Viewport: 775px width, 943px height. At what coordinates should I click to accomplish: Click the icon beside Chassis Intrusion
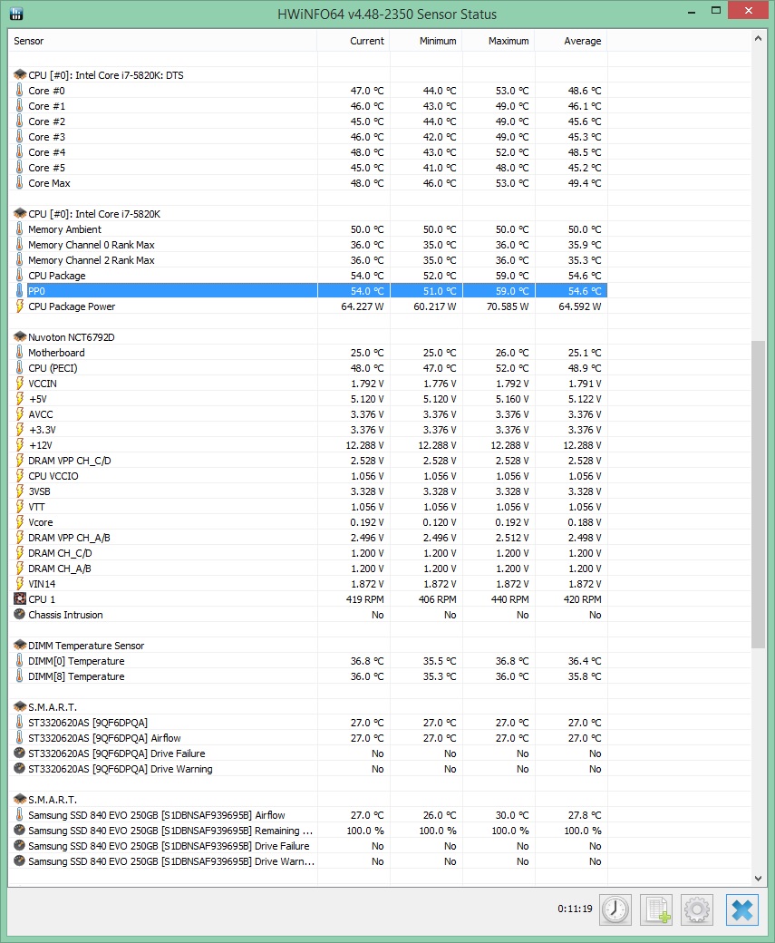19,615
